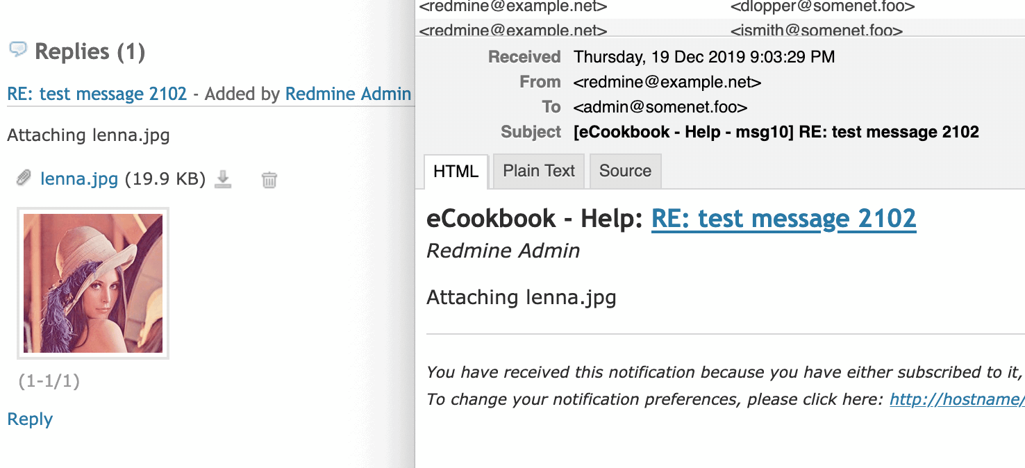The width and height of the screenshot is (1025, 468).
Task: Open reply title link in Replies section
Action: (97, 94)
